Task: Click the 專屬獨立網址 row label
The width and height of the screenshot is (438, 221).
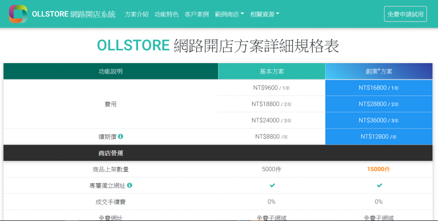Action: [x=107, y=186]
